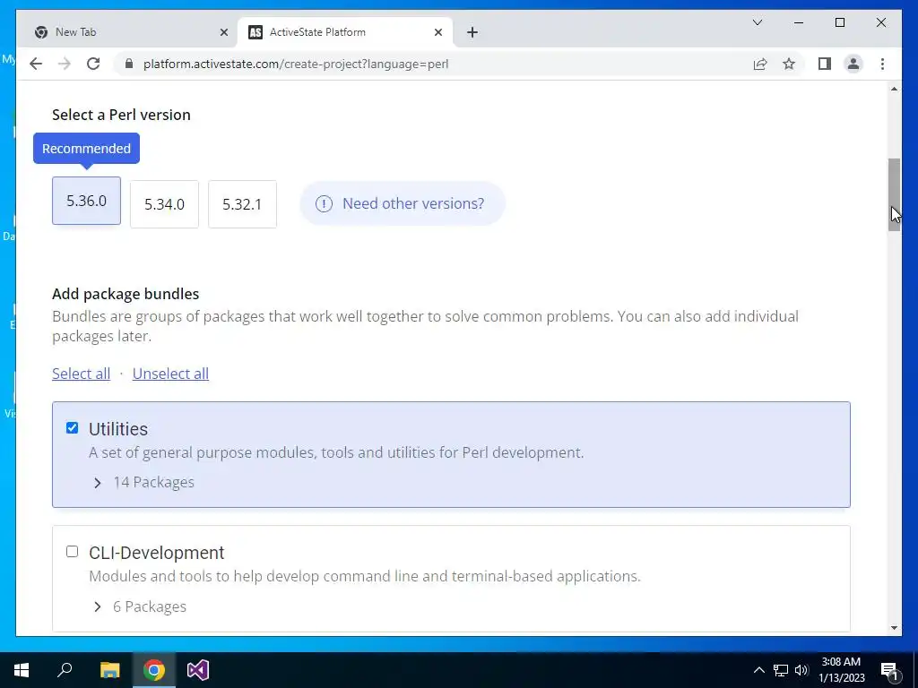Image resolution: width=918 pixels, height=688 pixels.
Task: Expand the 14 Packages list
Action: click(143, 482)
